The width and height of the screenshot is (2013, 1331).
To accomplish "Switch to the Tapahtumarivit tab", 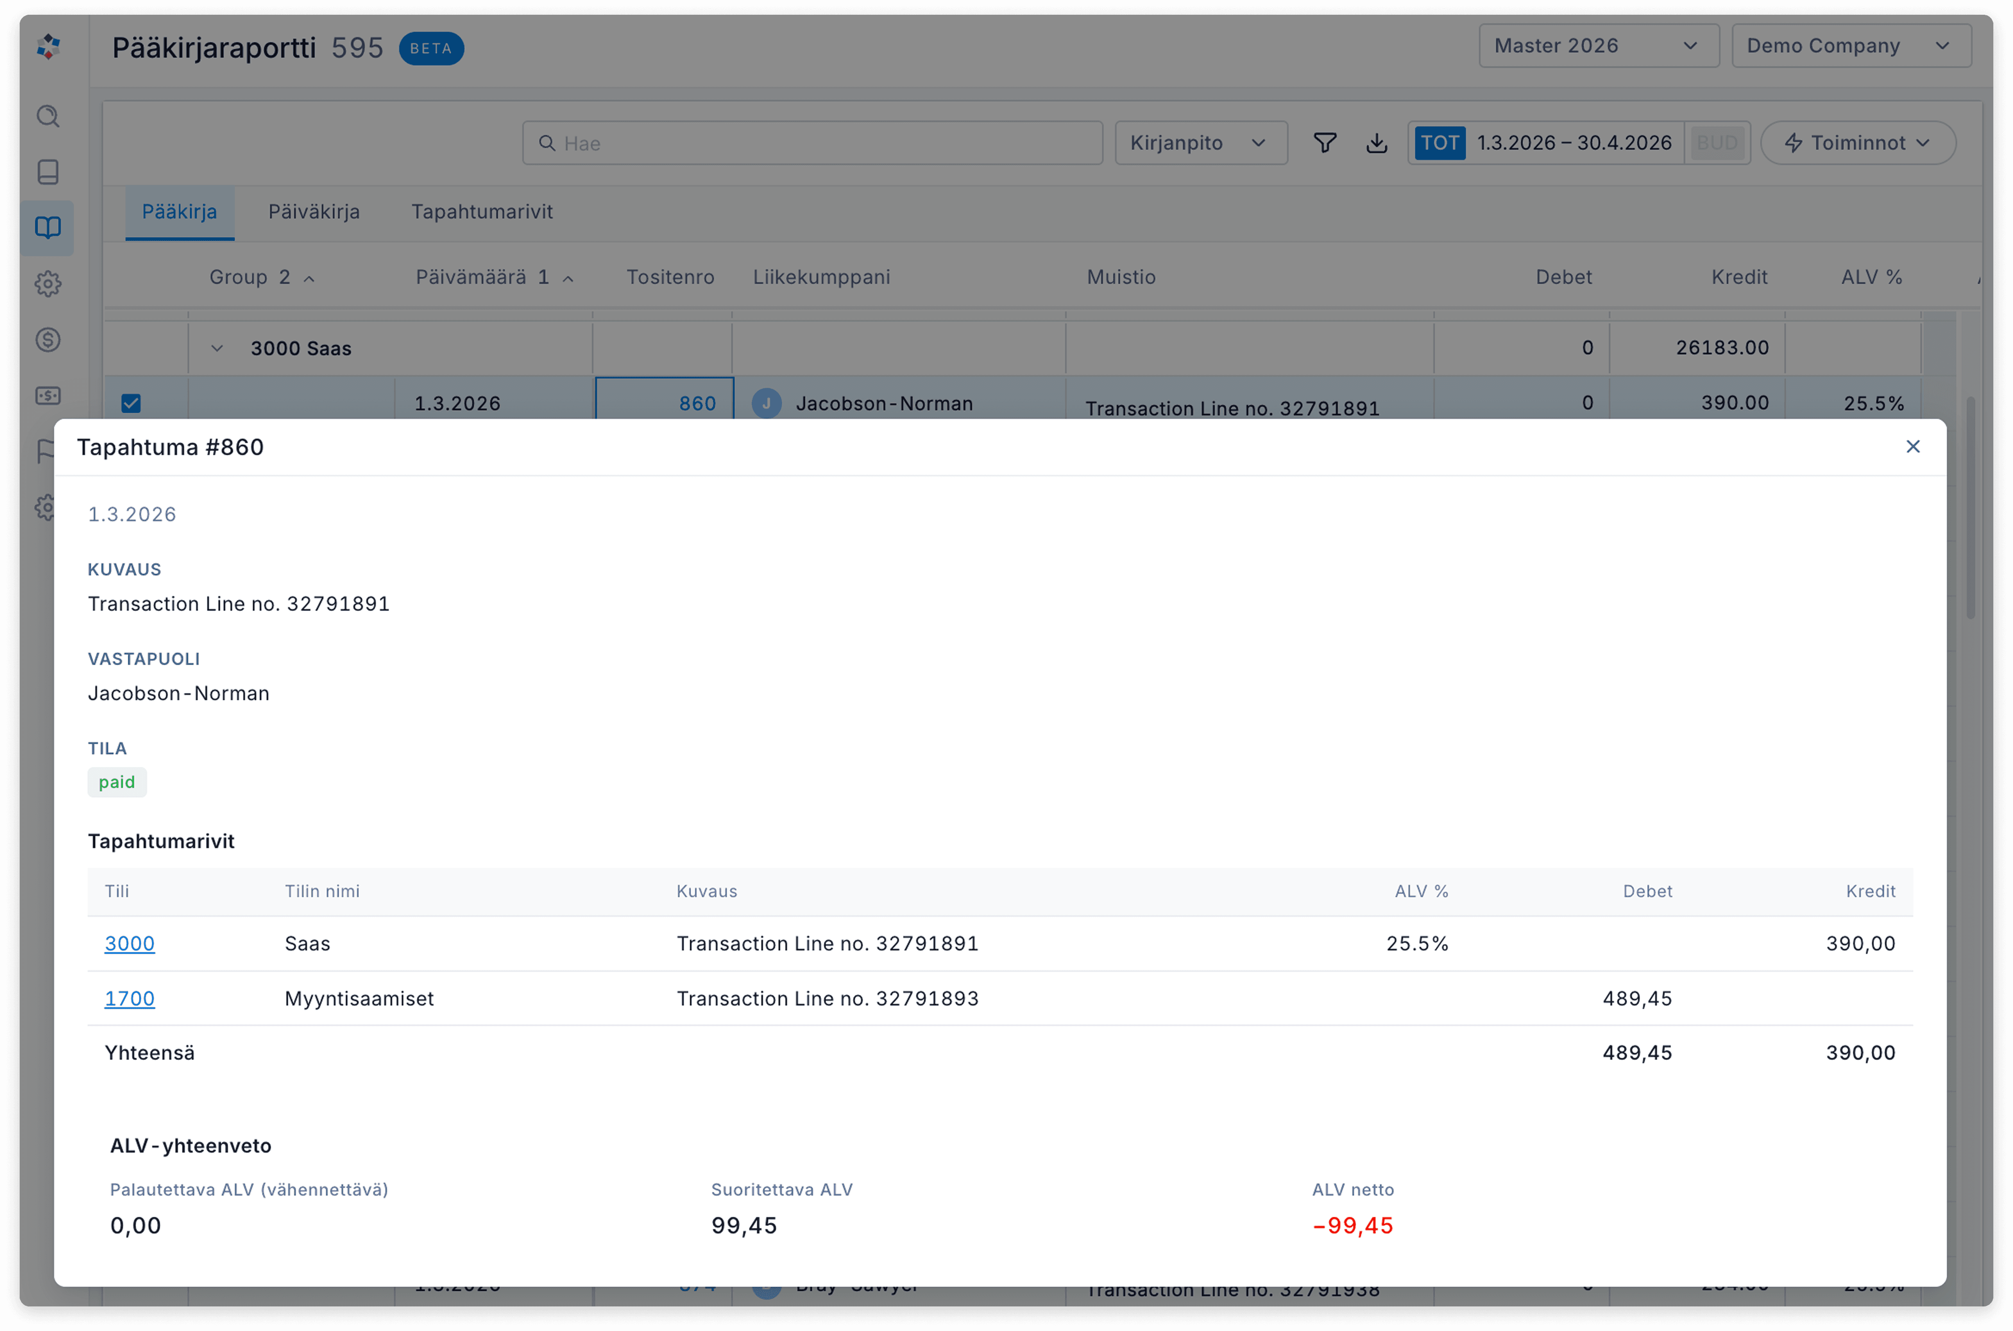I will tap(481, 212).
